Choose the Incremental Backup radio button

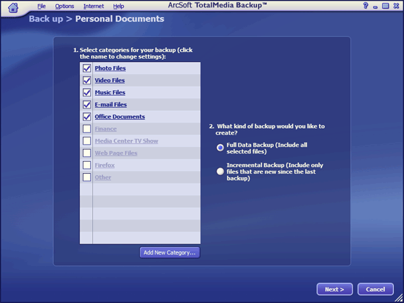click(x=220, y=172)
